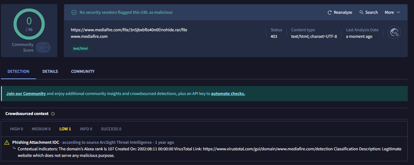Upvote the community score with the up arrow
The width and height of the screenshot is (414, 165).
46,45
